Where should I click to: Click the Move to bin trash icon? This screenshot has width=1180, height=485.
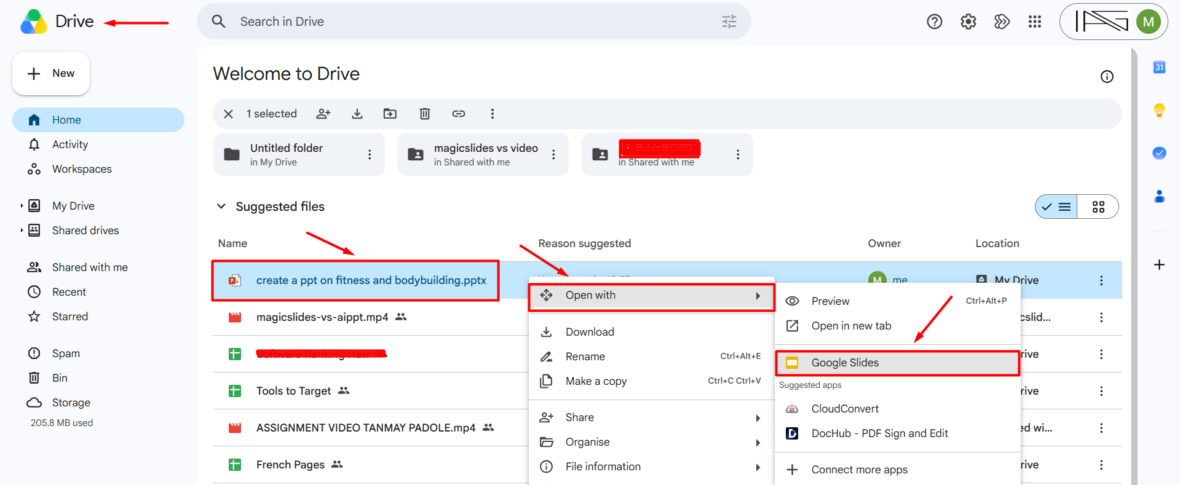click(x=424, y=114)
